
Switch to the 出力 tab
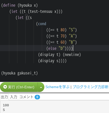coord(4,97)
